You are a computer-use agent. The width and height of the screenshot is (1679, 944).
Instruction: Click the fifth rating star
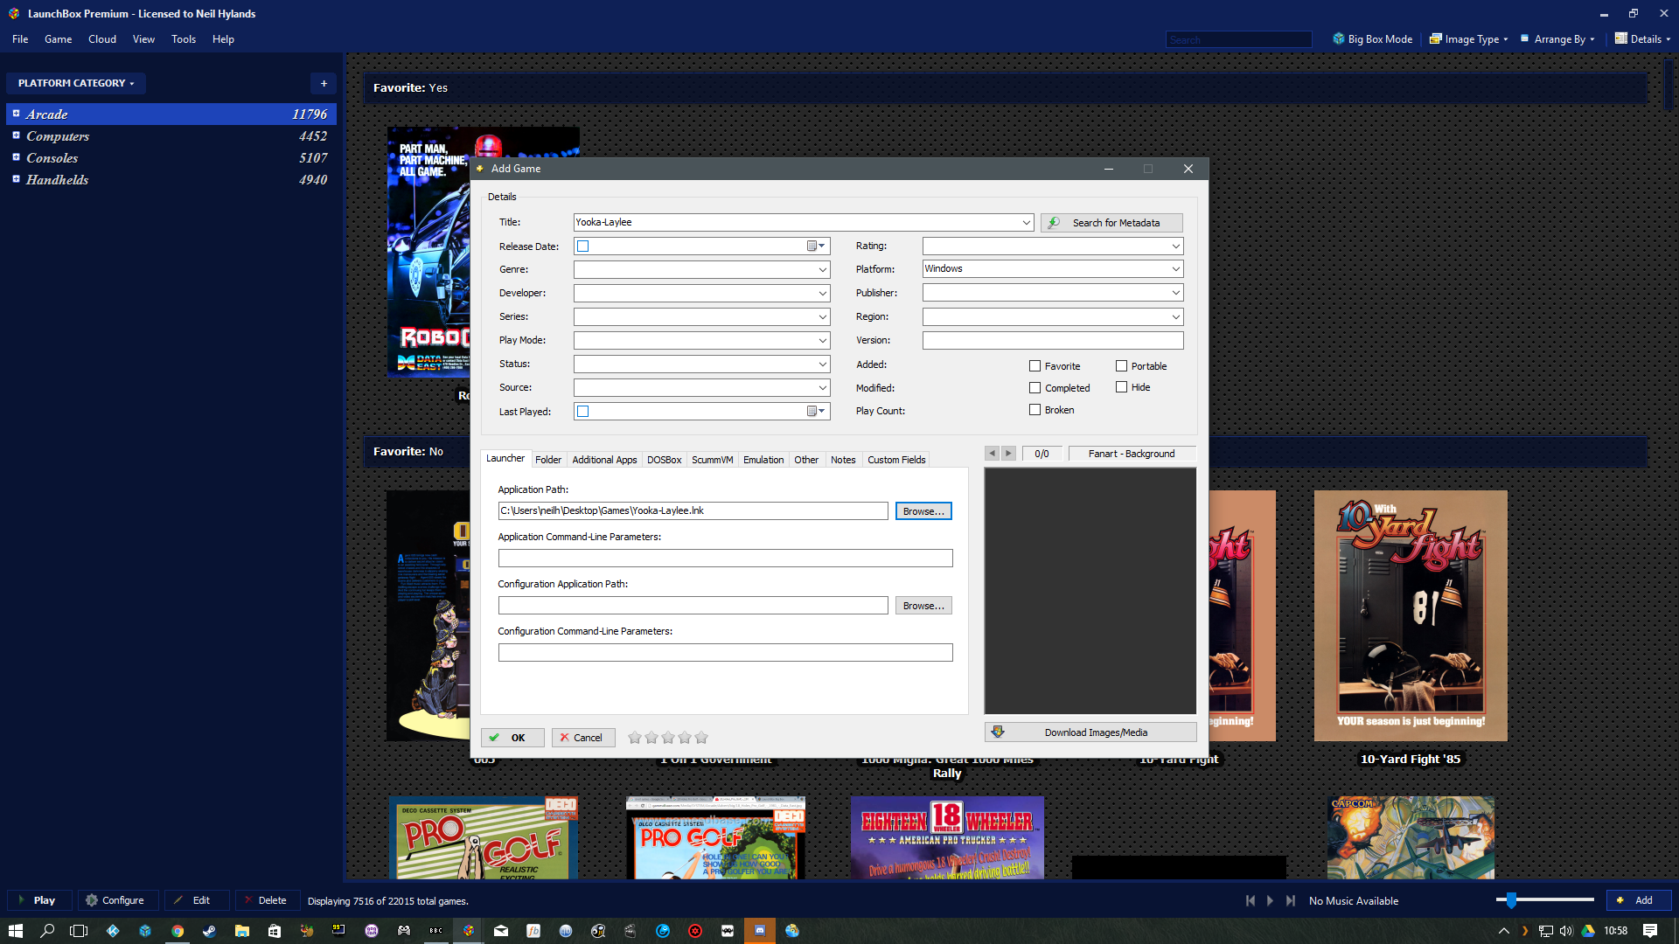(x=701, y=738)
